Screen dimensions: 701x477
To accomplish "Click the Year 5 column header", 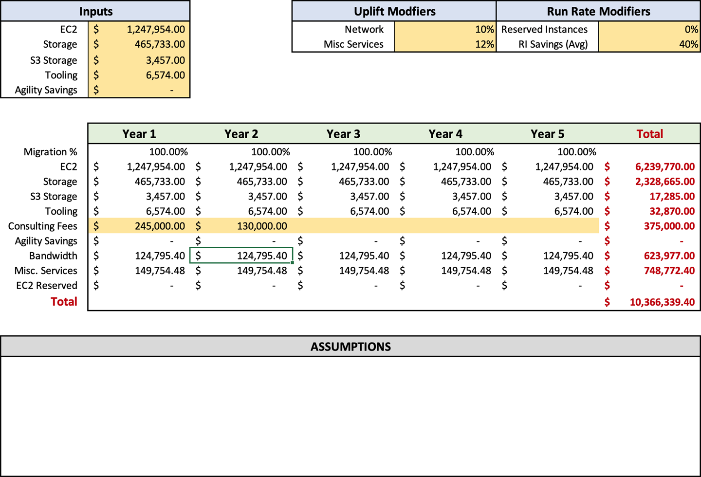I will (x=548, y=134).
